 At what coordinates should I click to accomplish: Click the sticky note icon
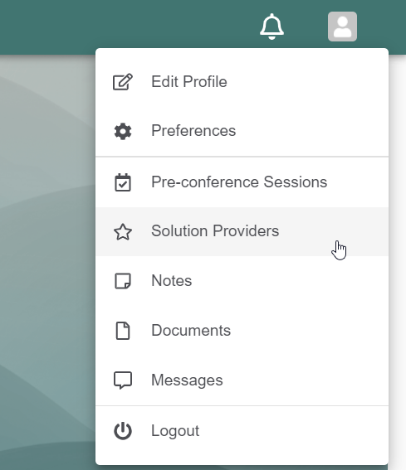(123, 281)
